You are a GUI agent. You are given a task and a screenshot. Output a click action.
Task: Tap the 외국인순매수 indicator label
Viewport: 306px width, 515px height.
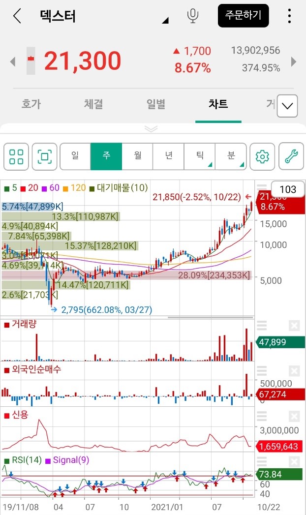tap(36, 369)
